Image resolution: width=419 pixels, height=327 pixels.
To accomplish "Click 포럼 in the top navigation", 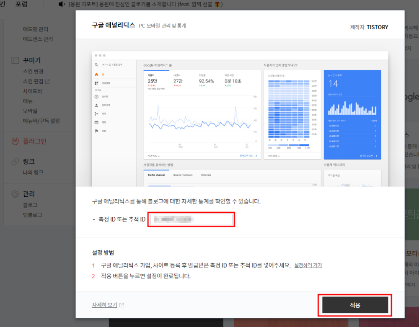I will coord(21,4).
